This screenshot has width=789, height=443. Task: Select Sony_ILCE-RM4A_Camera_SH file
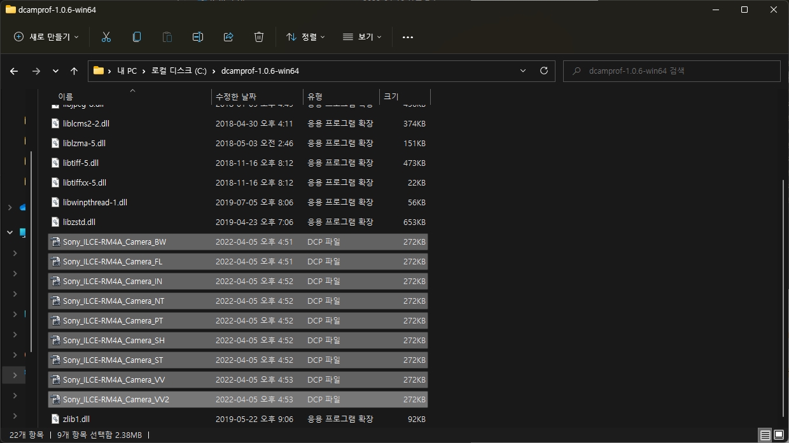238,340
